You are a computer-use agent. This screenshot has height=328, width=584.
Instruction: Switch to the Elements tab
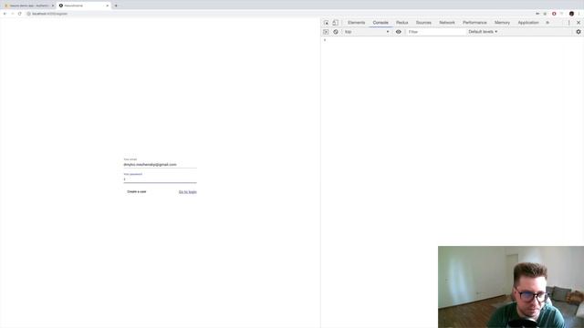(x=356, y=23)
